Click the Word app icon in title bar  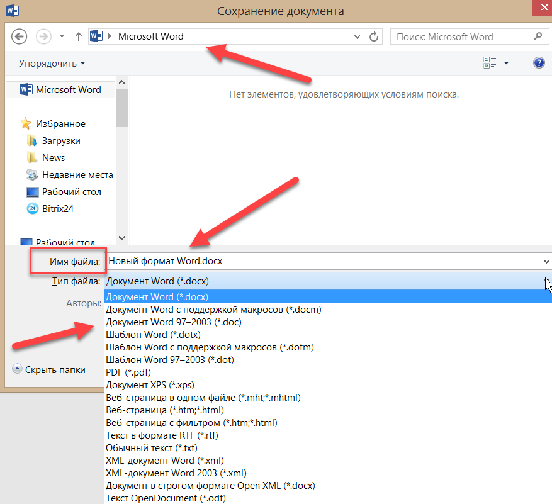coord(13,11)
